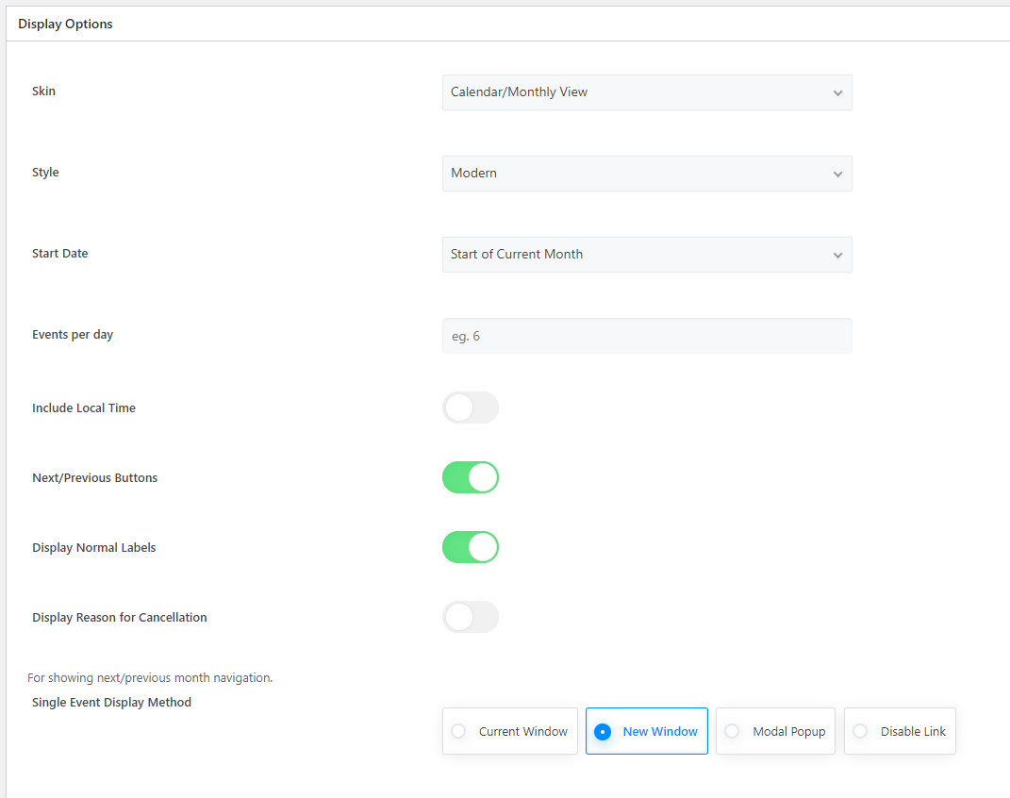The image size is (1010, 798).
Task: Click the Next/Previous Buttons label
Action: coord(94,477)
